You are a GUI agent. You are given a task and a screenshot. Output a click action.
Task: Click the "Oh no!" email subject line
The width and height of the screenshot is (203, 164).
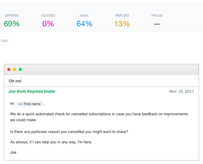15,81
